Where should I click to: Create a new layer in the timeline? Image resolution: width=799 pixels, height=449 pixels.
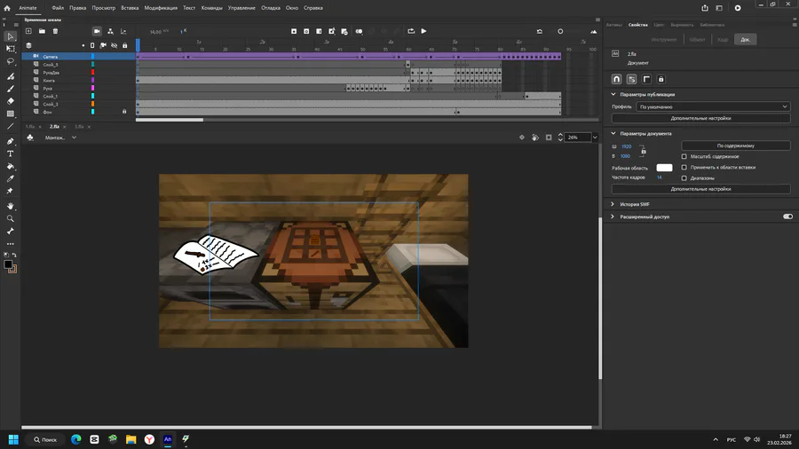pos(28,31)
